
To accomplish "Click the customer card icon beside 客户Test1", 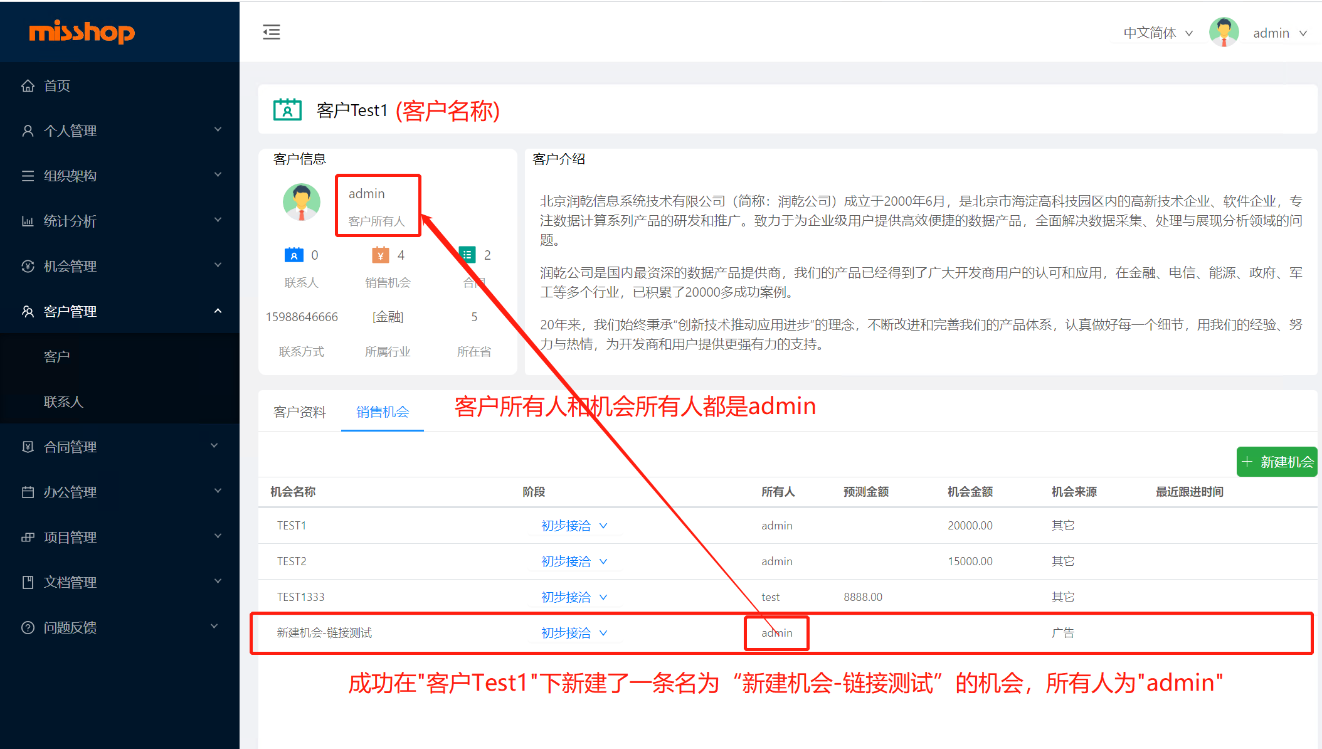I will coord(288,110).
